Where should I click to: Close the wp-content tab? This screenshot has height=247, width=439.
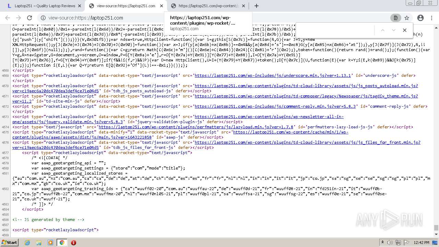(244, 6)
